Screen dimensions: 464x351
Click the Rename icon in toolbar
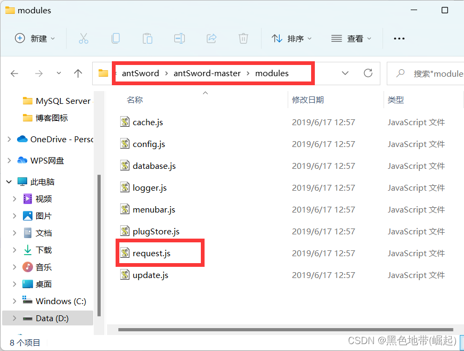click(x=180, y=38)
